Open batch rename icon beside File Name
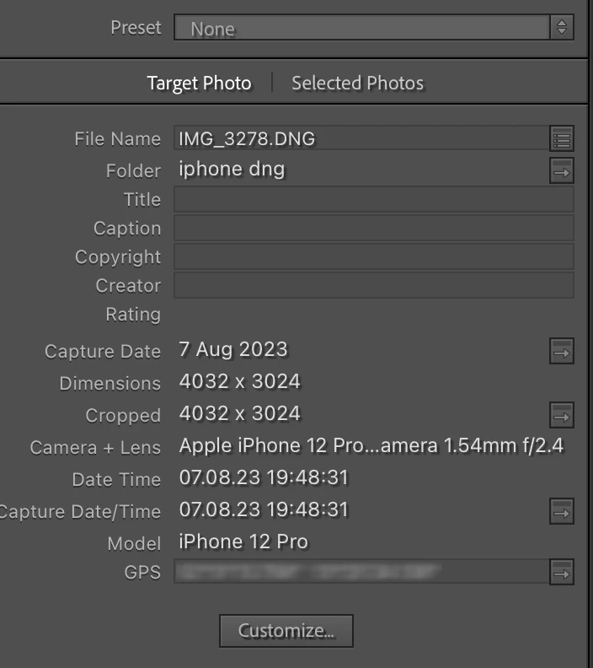 pyautogui.click(x=562, y=138)
